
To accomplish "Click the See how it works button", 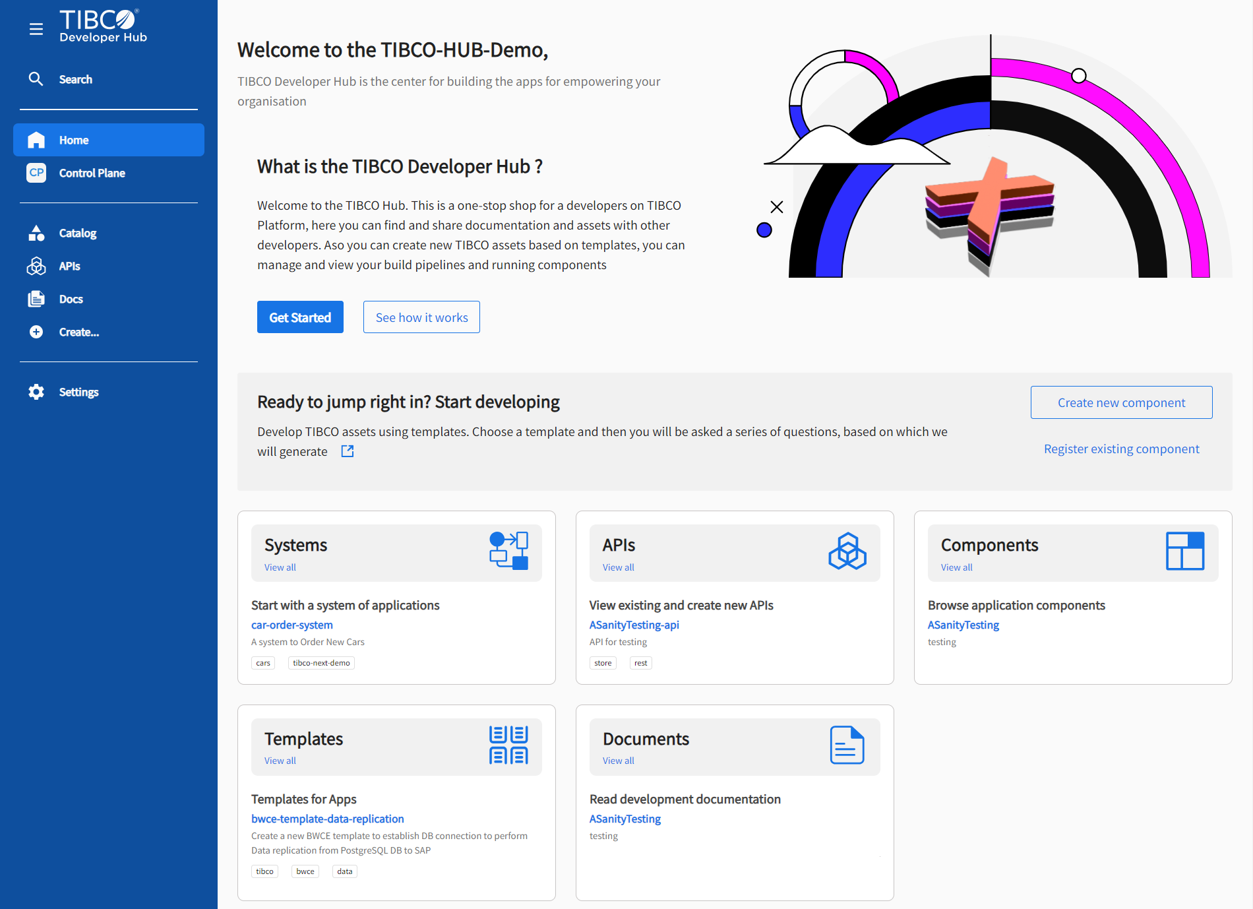I will pos(421,317).
